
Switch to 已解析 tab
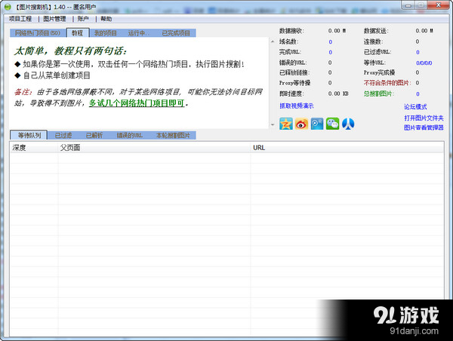point(94,135)
